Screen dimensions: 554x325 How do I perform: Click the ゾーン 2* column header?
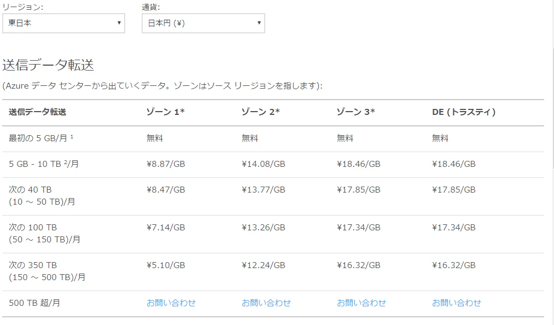tap(260, 112)
